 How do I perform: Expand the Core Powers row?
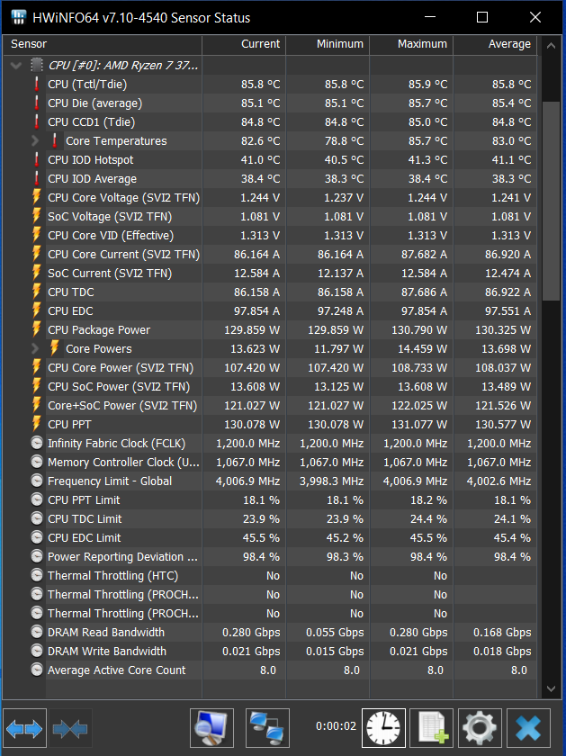[x=35, y=348]
